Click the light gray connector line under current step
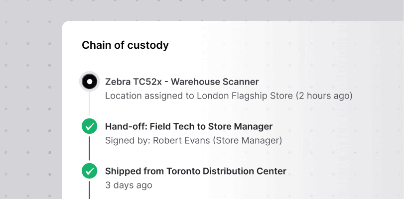This screenshot has width=404, height=199. (89, 104)
